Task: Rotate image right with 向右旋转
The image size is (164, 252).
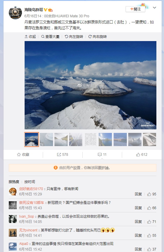Action: pos(98,37)
